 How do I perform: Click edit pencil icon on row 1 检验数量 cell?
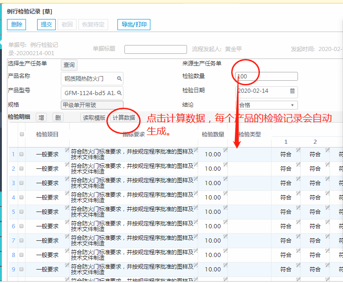225,150
